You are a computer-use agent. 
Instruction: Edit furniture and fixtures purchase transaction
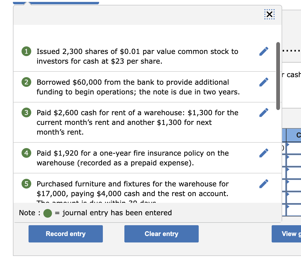point(264,184)
